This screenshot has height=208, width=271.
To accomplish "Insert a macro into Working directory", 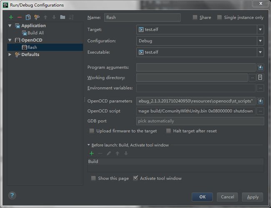I will click(260, 77).
